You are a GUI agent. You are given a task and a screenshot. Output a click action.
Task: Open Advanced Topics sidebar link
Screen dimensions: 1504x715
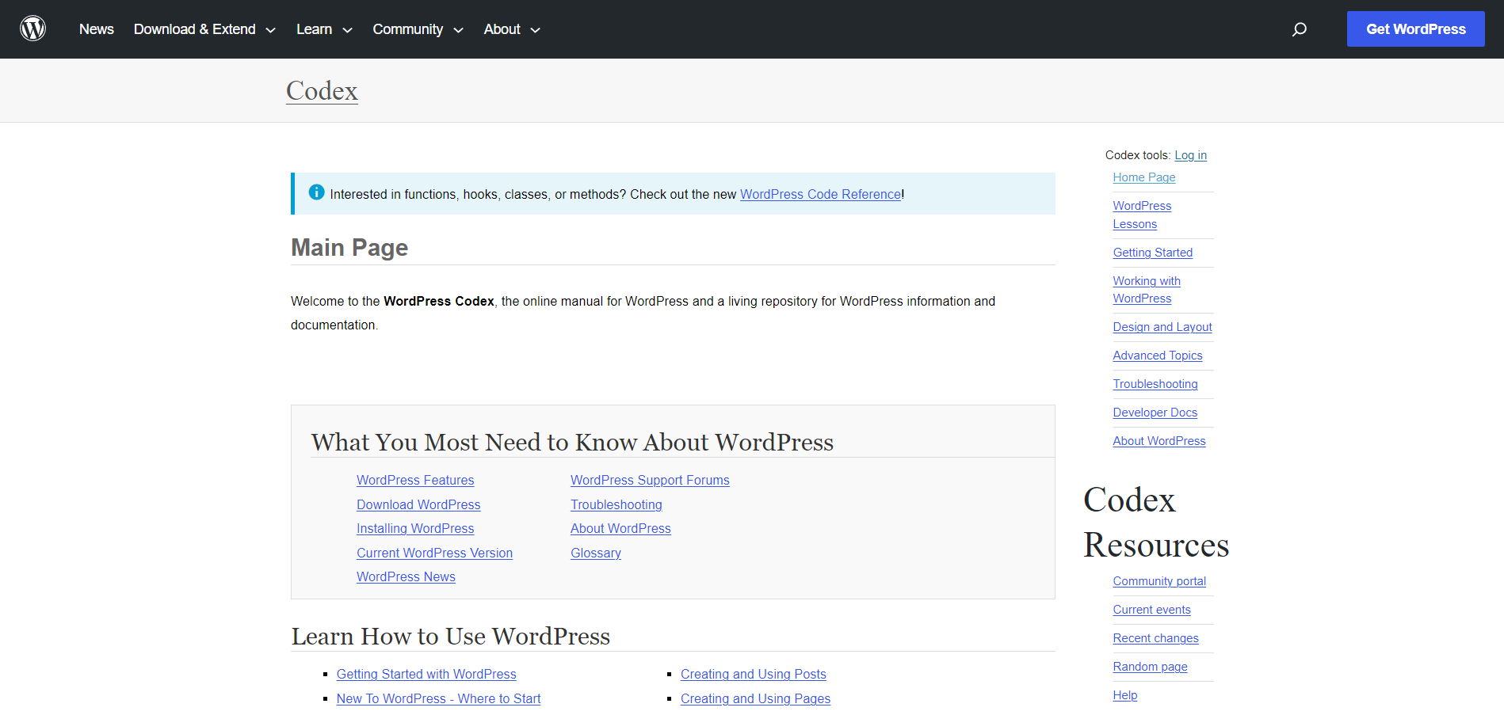[x=1157, y=356]
